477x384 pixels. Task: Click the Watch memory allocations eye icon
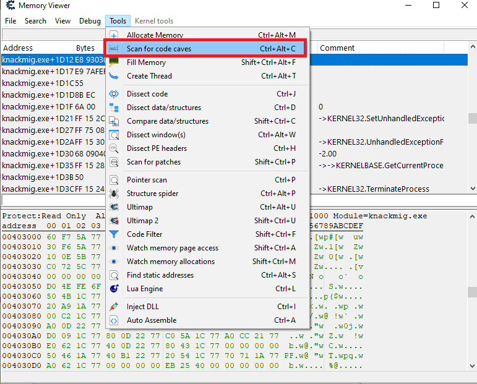click(114, 262)
